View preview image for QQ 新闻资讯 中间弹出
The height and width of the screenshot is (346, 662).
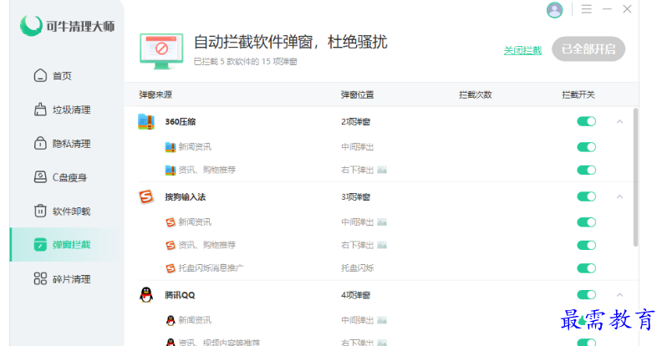click(x=382, y=320)
